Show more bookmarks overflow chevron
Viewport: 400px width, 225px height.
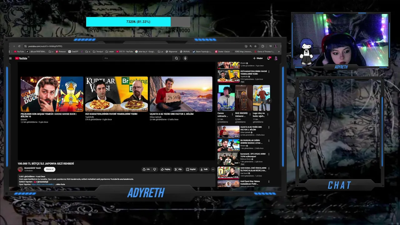tap(279, 52)
